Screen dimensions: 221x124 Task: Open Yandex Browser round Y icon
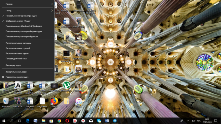click(83, 121)
